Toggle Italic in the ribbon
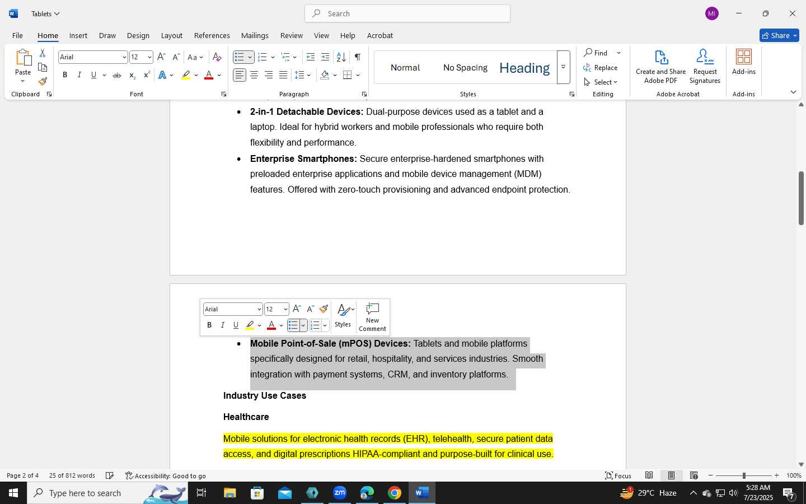806x504 pixels. click(79, 75)
